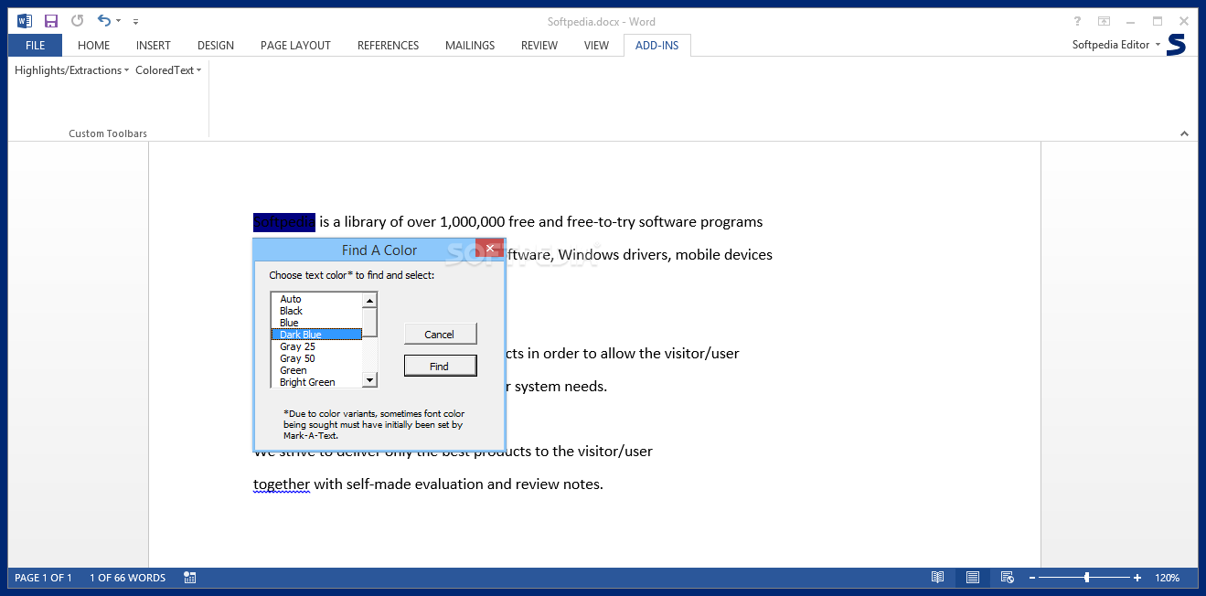Switch to Read Mode view icon
This screenshot has height=596, width=1206.
(937, 578)
